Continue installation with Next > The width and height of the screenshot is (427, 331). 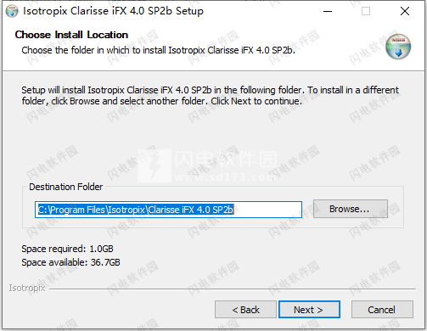tap(309, 310)
